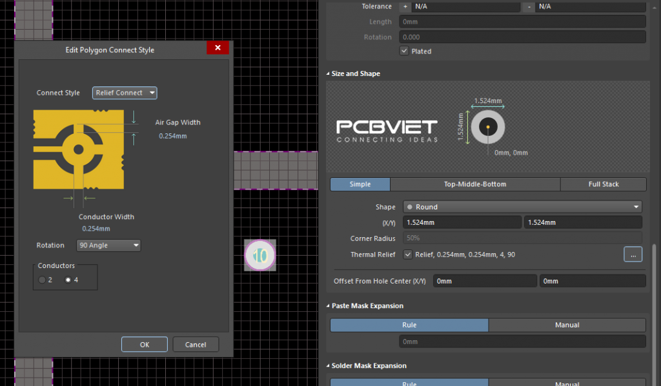Click the round pad preview graphic
The width and height of the screenshot is (661, 386).
[487, 127]
